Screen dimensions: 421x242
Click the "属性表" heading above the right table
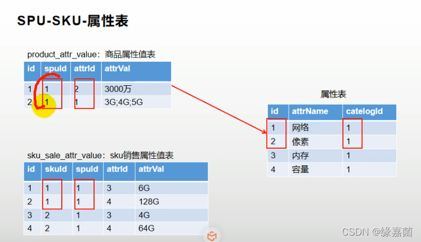(x=333, y=94)
